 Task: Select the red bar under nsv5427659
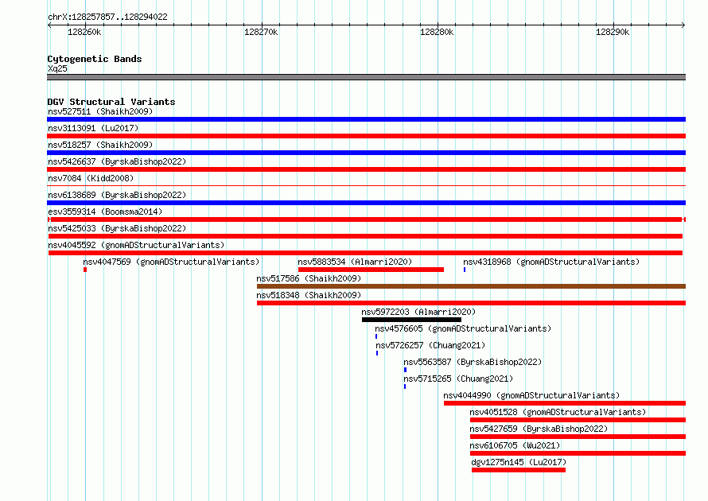578,437
